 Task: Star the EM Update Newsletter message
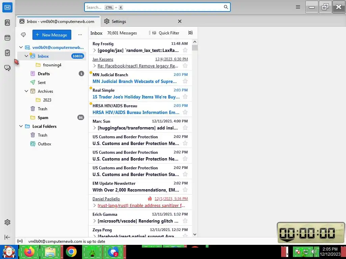tap(185, 190)
